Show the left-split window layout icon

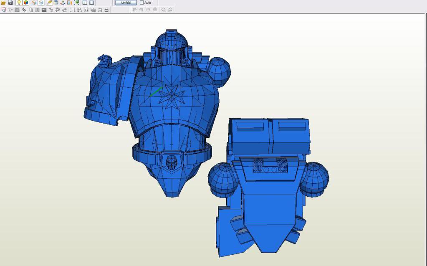pyautogui.click(x=85, y=3)
